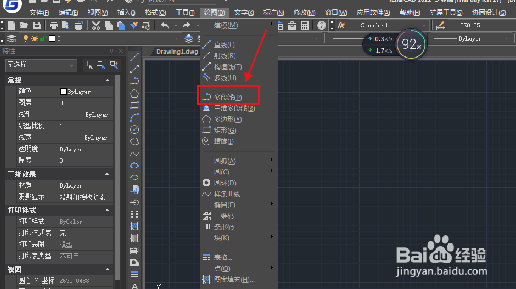Select the Revision Cloud tool
This screenshot has height=289, width=516.
click(x=134, y=141)
